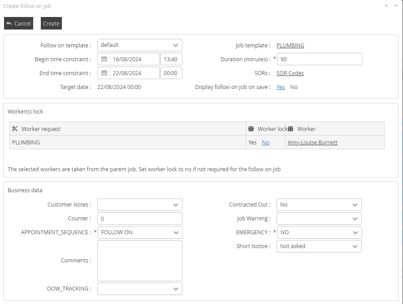Click the plus icon in the dialog header
The image size is (403, 304).
386,6
